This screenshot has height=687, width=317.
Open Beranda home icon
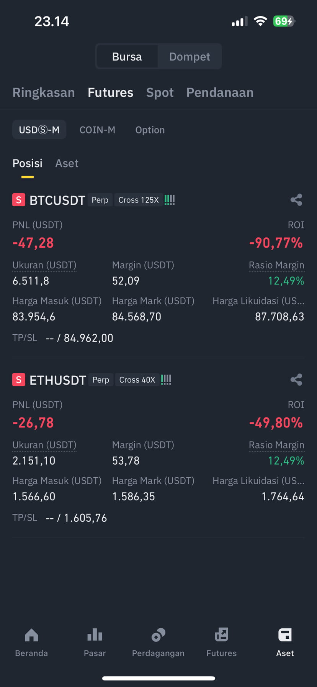pyautogui.click(x=31, y=635)
